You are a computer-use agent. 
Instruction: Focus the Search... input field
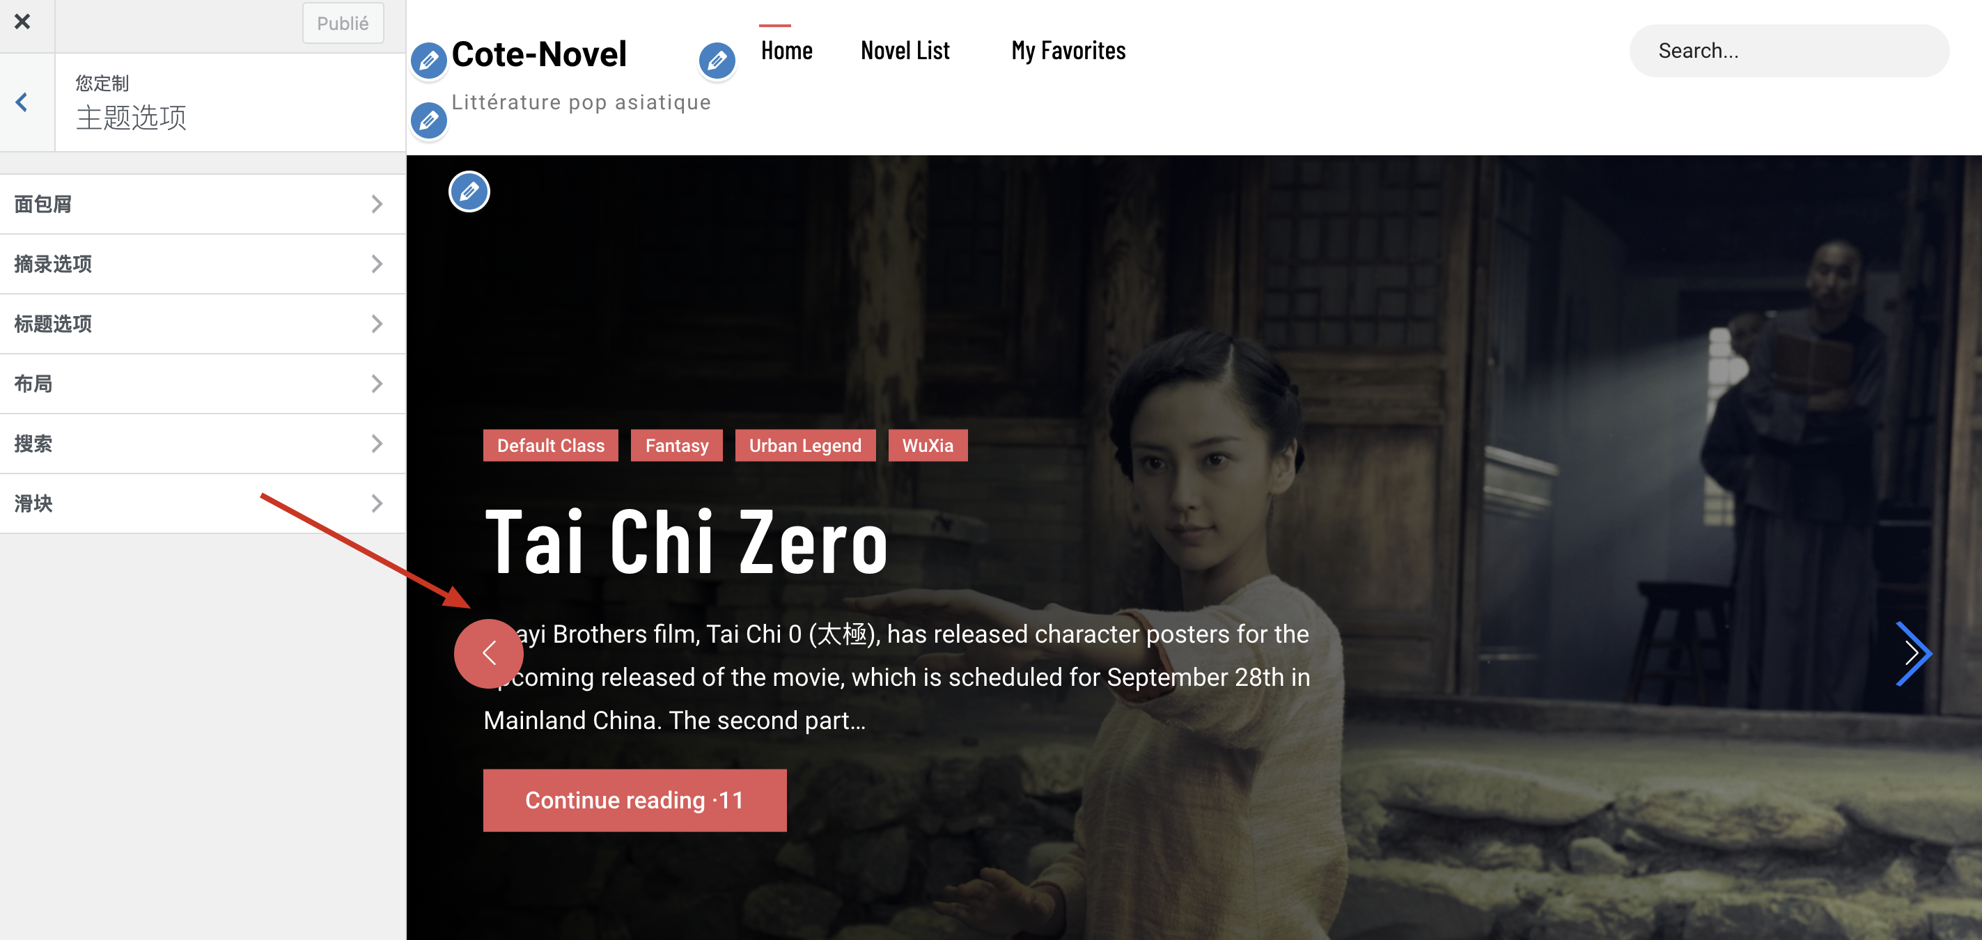[x=1789, y=51]
